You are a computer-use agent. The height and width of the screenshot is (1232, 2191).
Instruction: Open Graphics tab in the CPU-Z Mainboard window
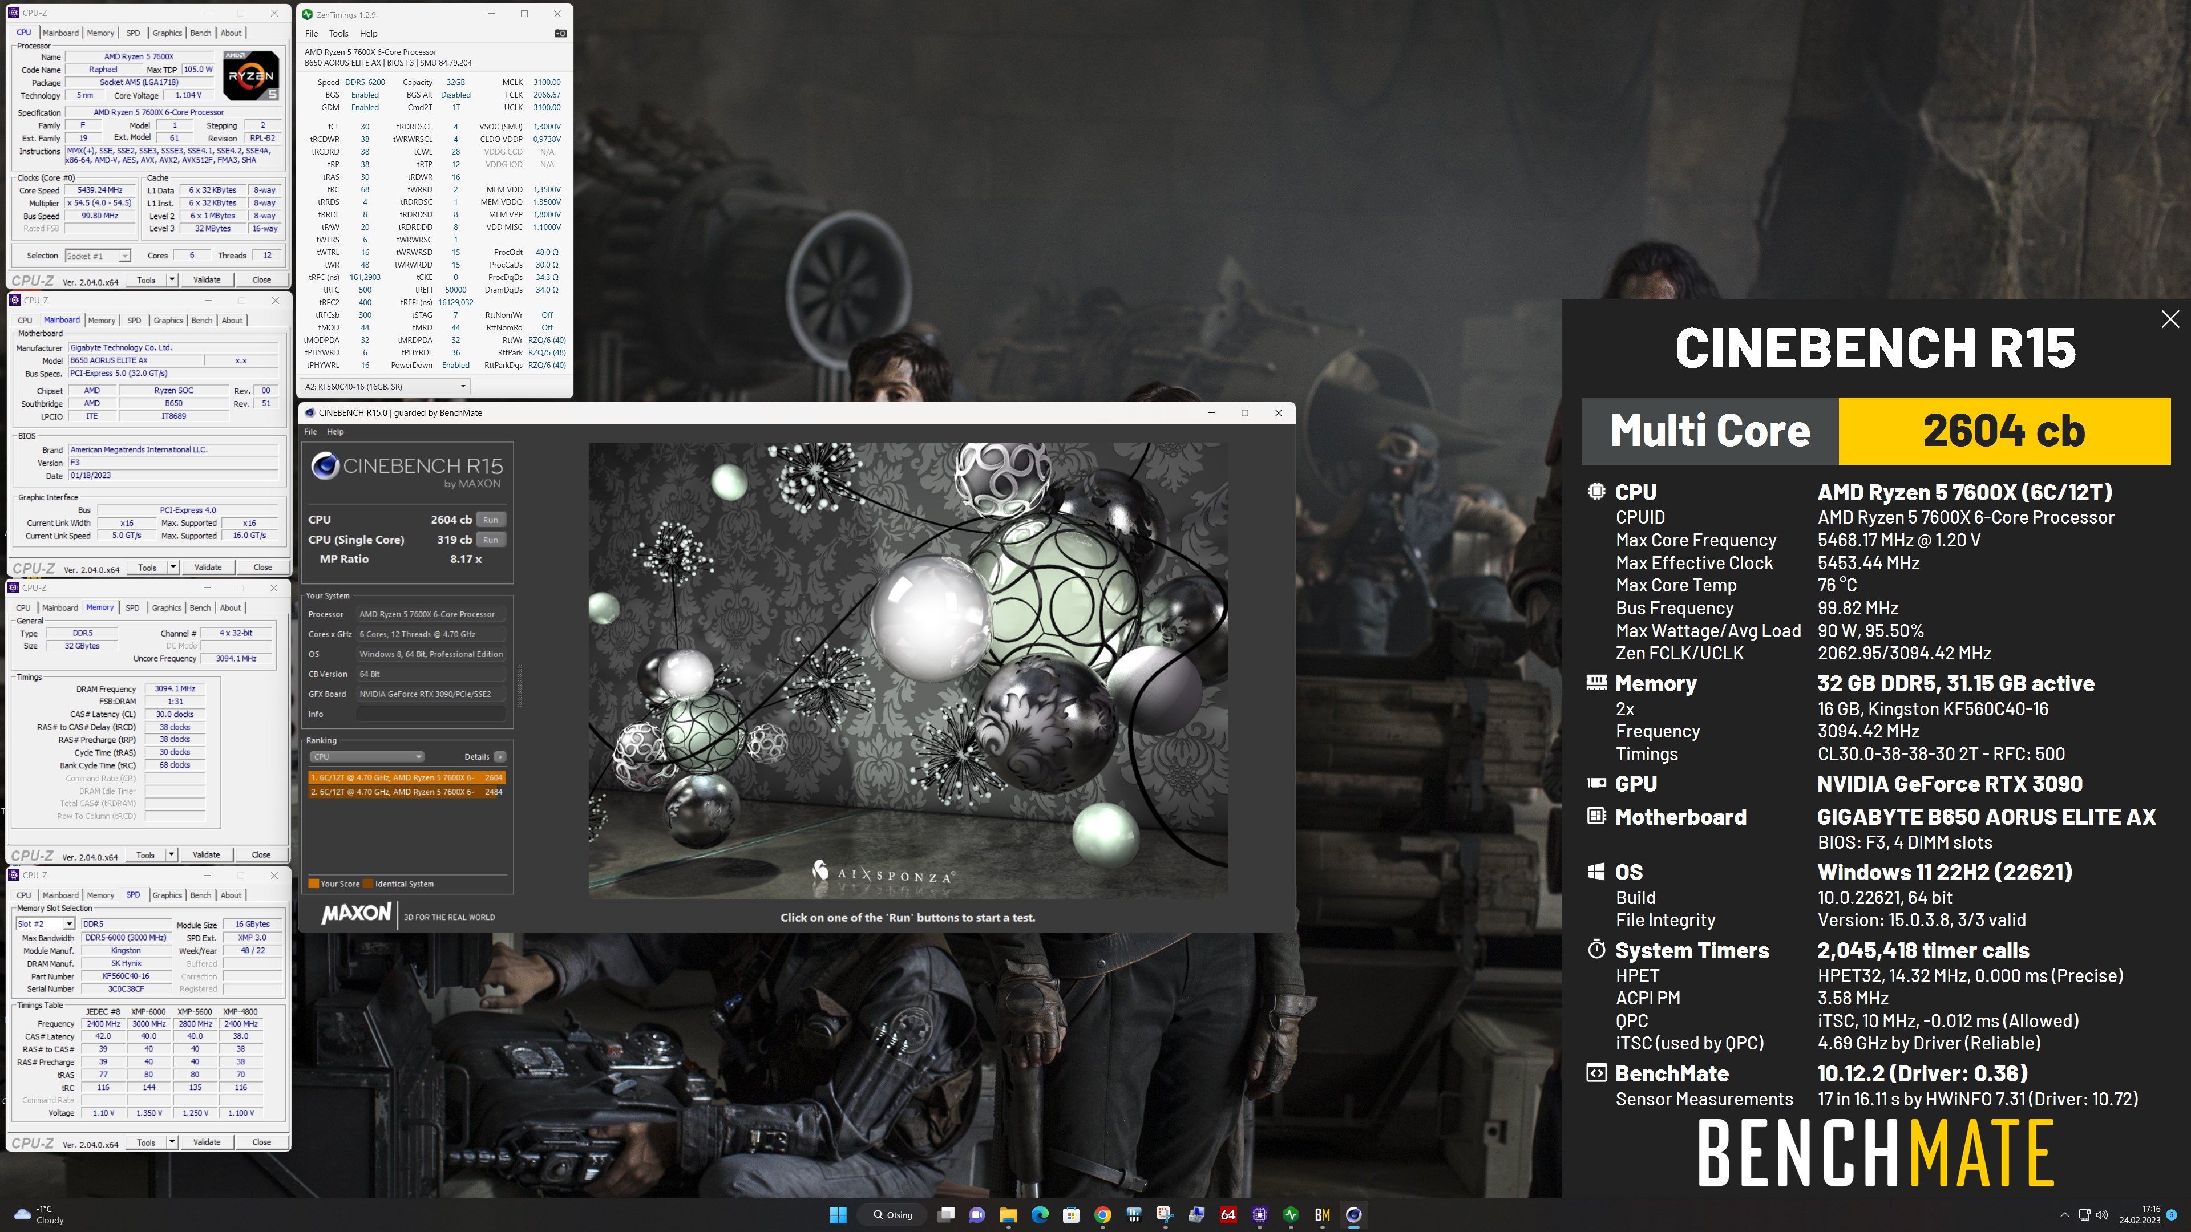pyautogui.click(x=168, y=321)
